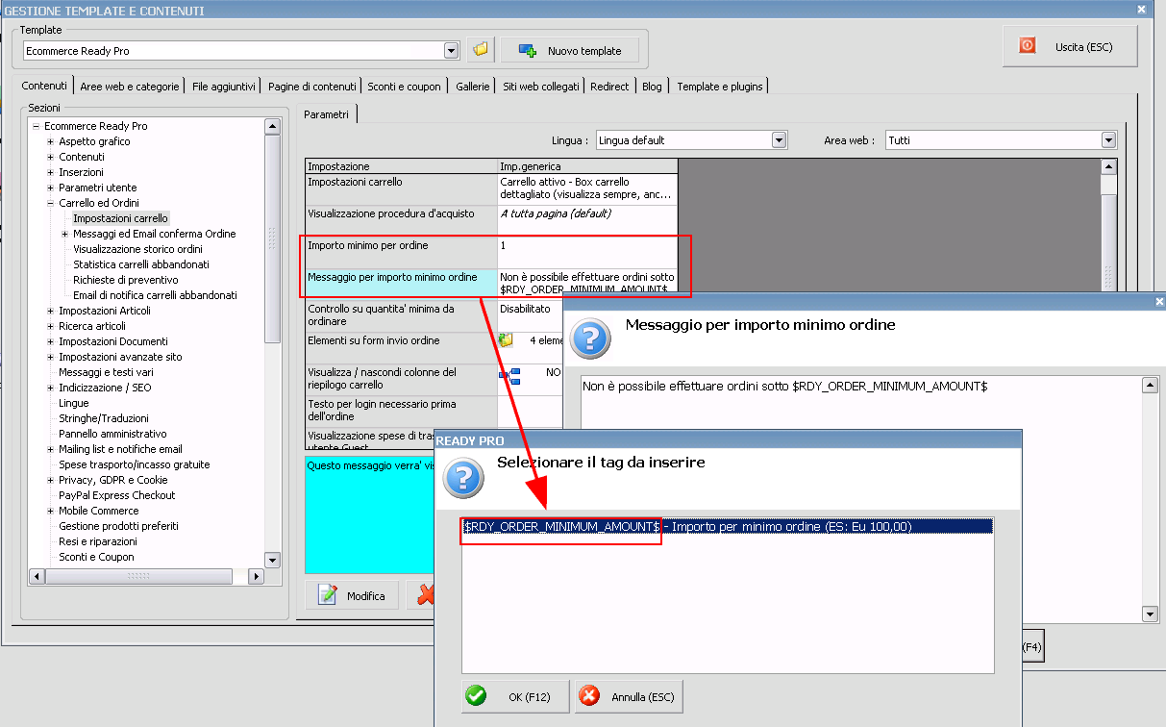This screenshot has width=1166, height=727.
Task: Click Visualizzazione procedura d'acquisto row
Action: coord(491,220)
